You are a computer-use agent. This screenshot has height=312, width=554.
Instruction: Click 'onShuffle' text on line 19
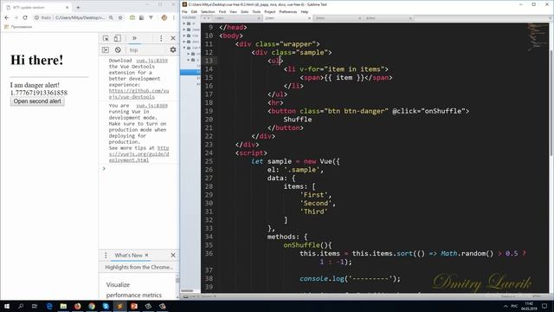point(442,111)
